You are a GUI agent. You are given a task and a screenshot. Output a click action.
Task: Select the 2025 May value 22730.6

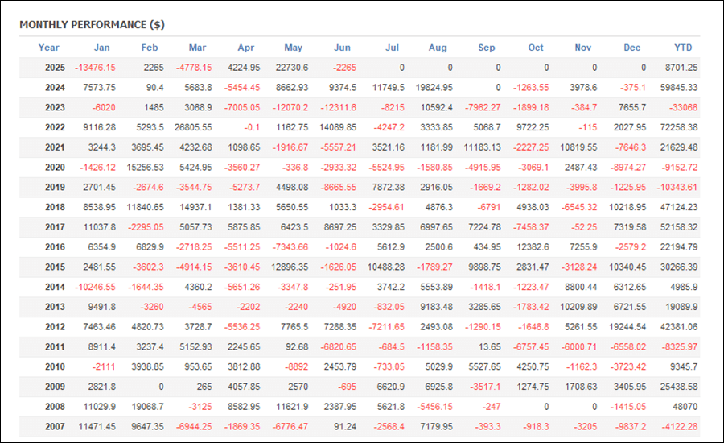pos(292,68)
